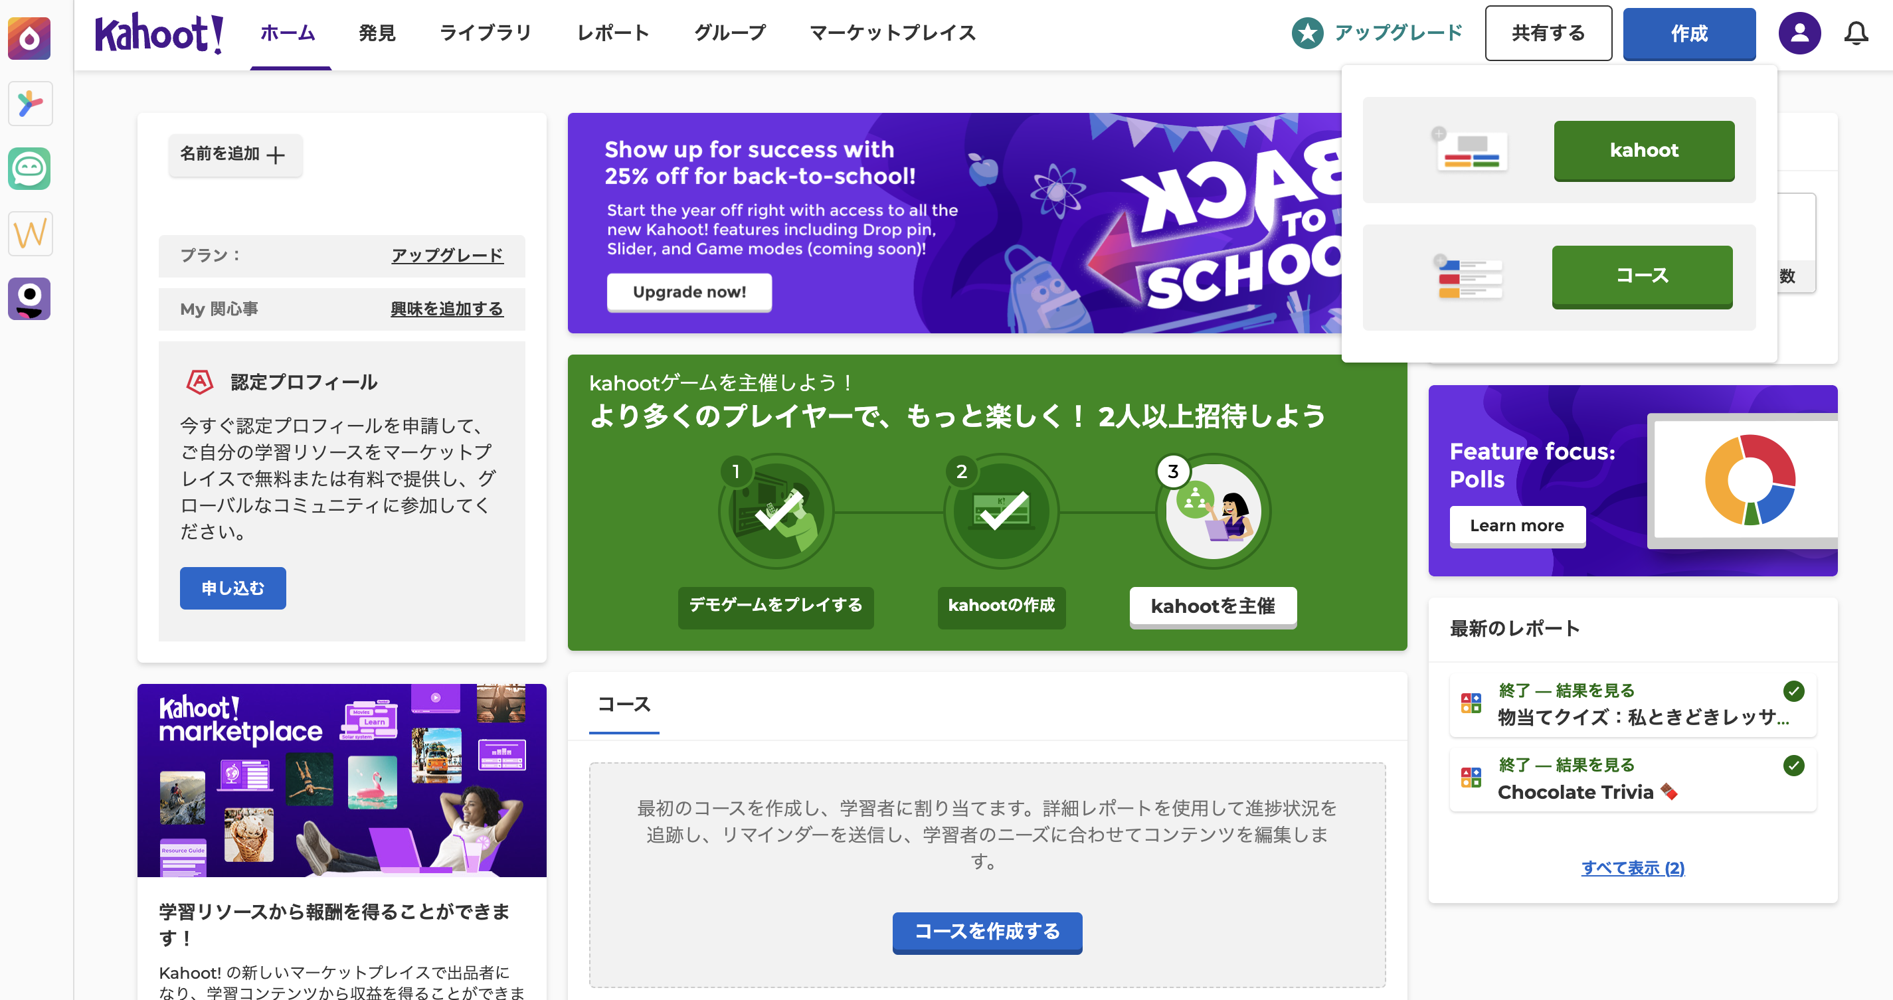Click the teal star upgrade icon
1893x1000 pixels.
[x=1307, y=33]
